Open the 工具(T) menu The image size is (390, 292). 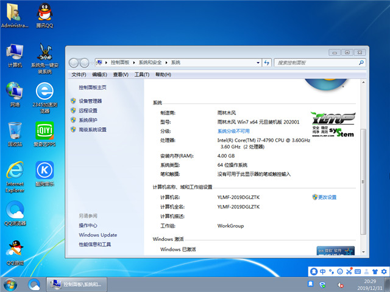point(142,75)
